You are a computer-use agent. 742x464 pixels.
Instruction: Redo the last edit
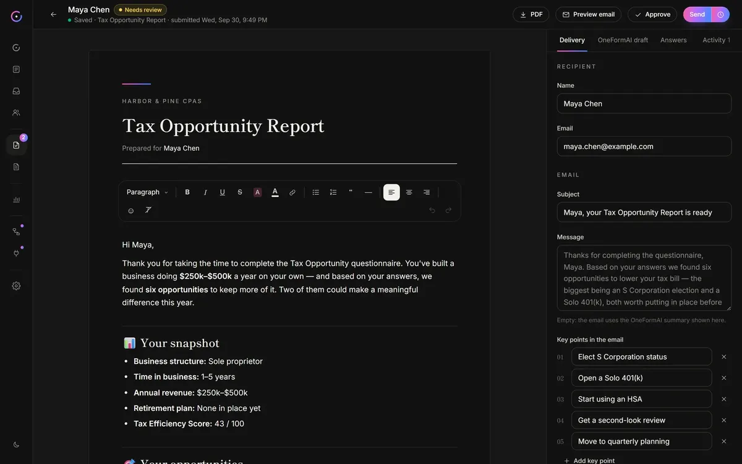pyautogui.click(x=449, y=210)
